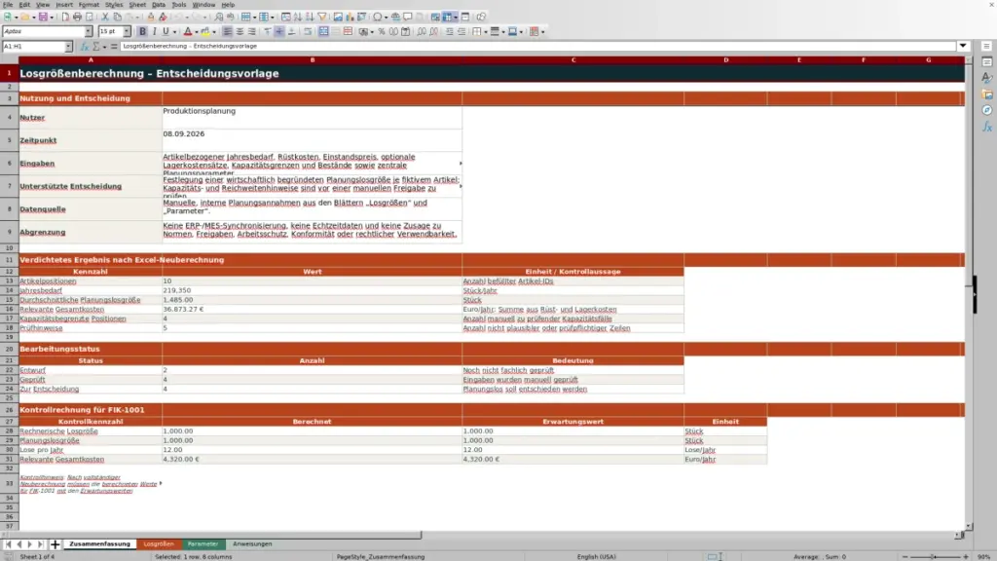The height and width of the screenshot is (561, 997).
Task: Click the Insert comment icon
Action: pyautogui.click(x=408, y=18)
